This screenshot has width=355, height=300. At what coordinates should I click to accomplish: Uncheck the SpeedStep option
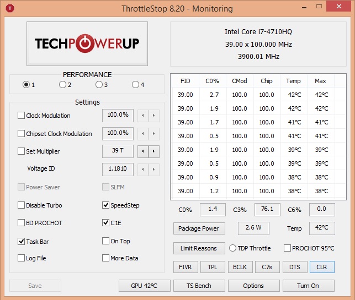(106, 205)
